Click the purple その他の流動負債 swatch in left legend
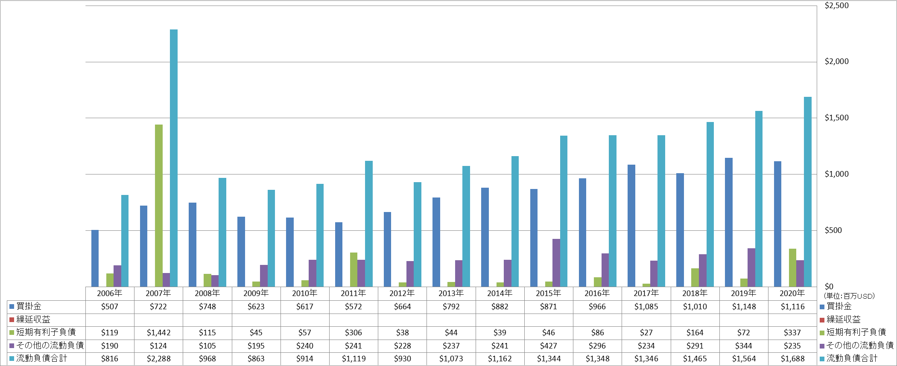 (x=12, y=346)
